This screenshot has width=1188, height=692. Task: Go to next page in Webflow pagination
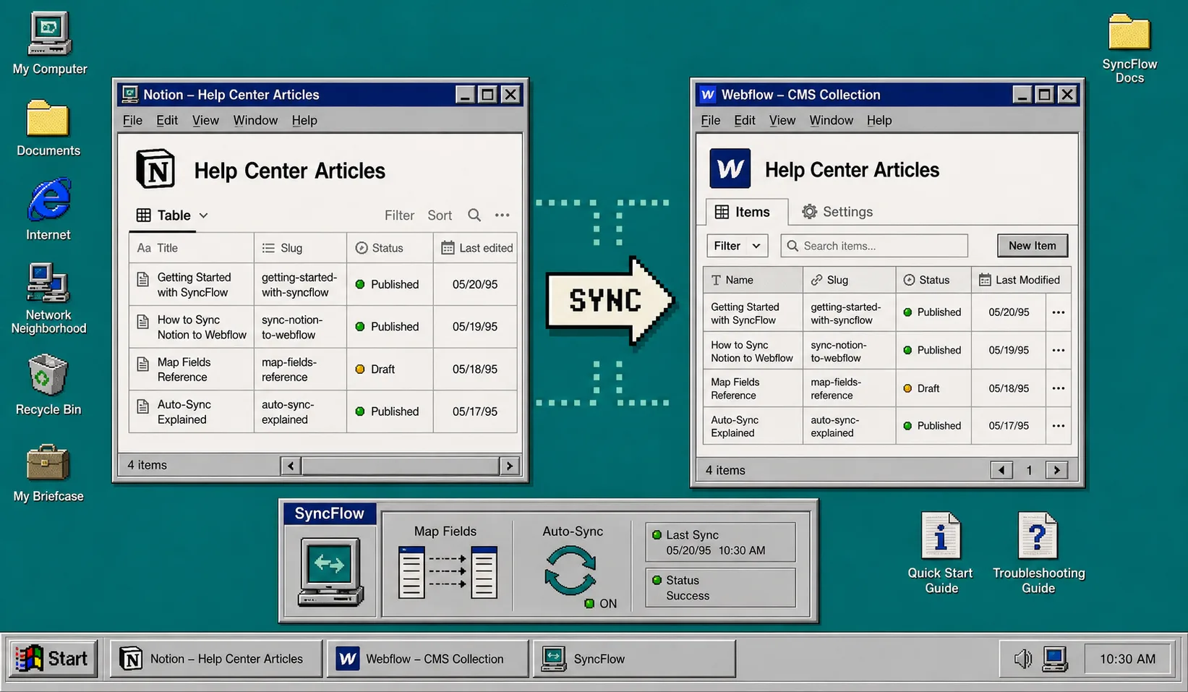point(1057,470)
